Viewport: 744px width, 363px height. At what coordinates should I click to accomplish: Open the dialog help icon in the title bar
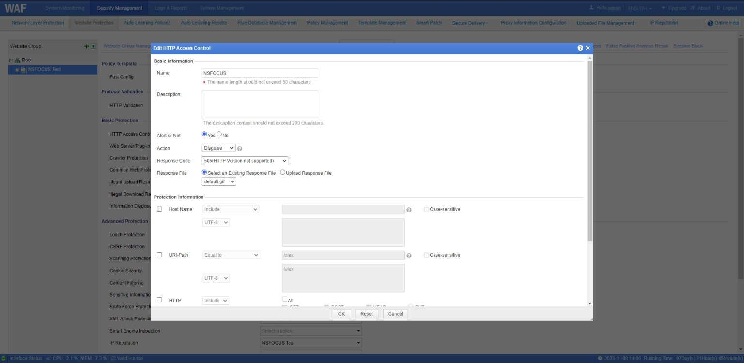pos(580,48)
